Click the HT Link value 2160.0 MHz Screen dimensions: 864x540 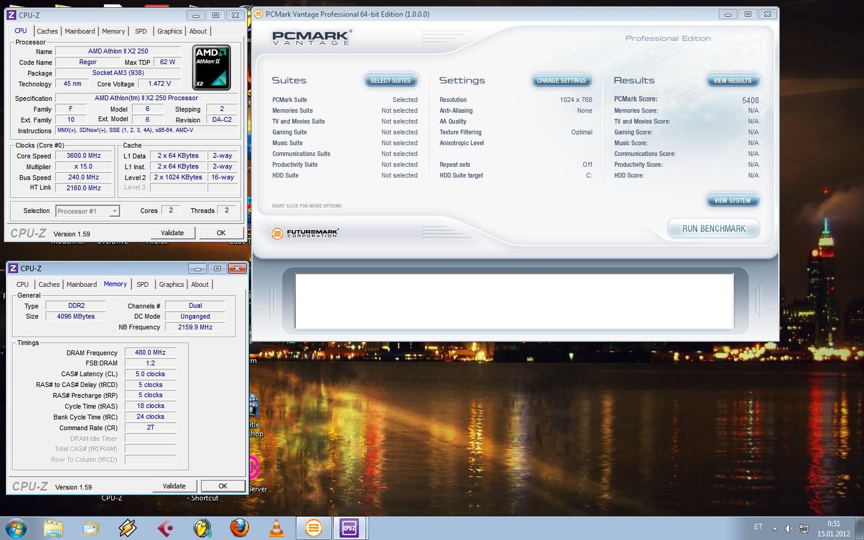pyautogui.click(x=83, y=188)
